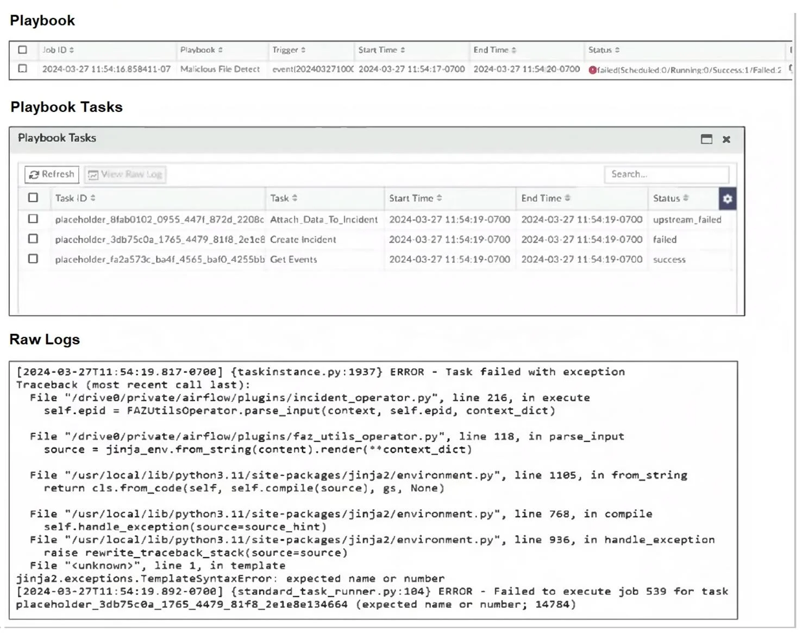This screenshot has width=802, height=633.
Task: Click playbook end time 11:54:20-0700 cell
Action: [527, 69]
